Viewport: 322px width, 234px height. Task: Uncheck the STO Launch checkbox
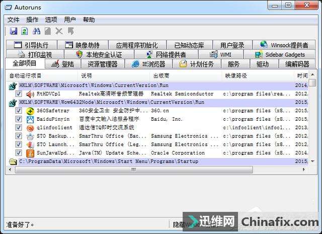(19, 144)
